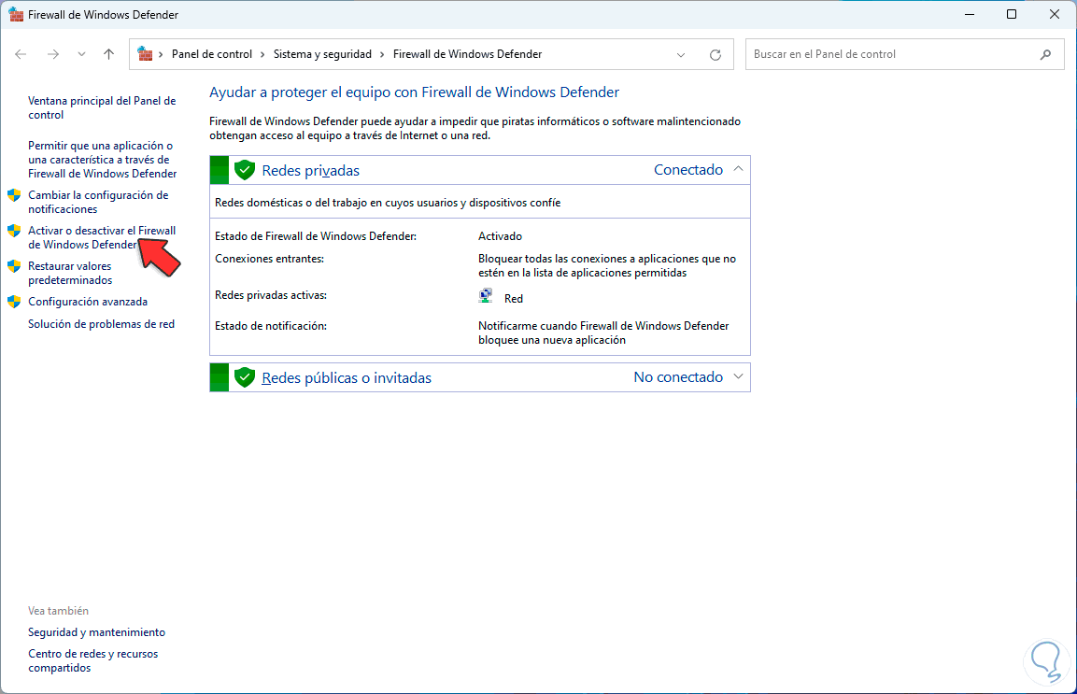
Task: Go up one level with Up arrow
Action: pyautogui.click(x=108, y=54)
